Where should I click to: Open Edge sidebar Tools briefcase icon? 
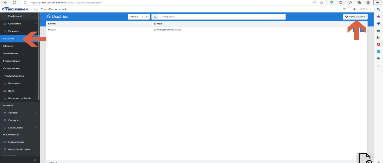coord(378,30)
